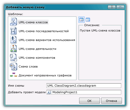Choose 'UML-схема деятельности' template
Image resolution: width=130 pixels, height=110 pixels.
click(x=37, y=49)
